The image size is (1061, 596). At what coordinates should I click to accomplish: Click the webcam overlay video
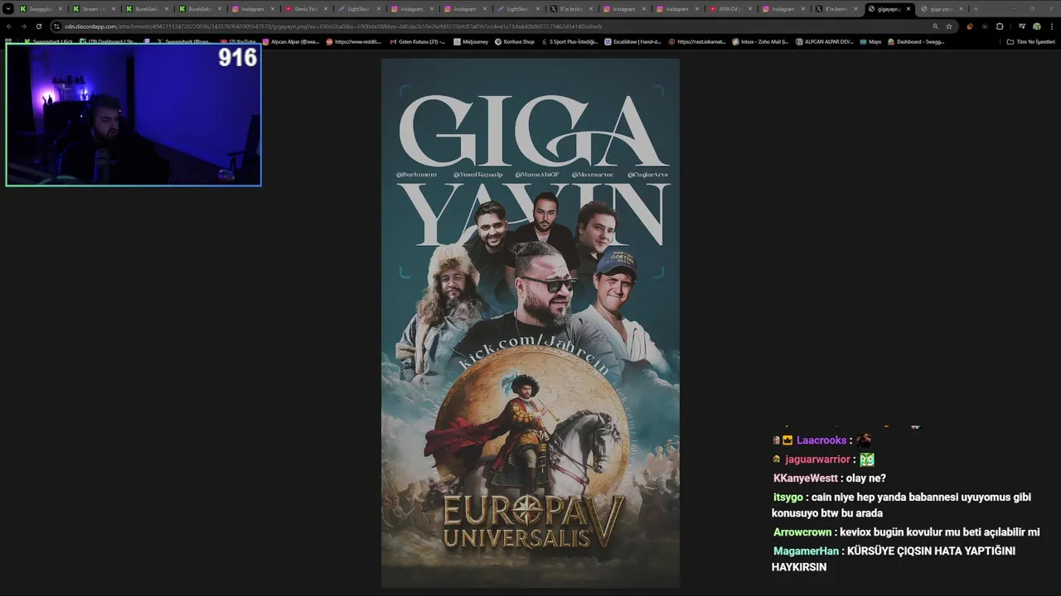point(133,114)
